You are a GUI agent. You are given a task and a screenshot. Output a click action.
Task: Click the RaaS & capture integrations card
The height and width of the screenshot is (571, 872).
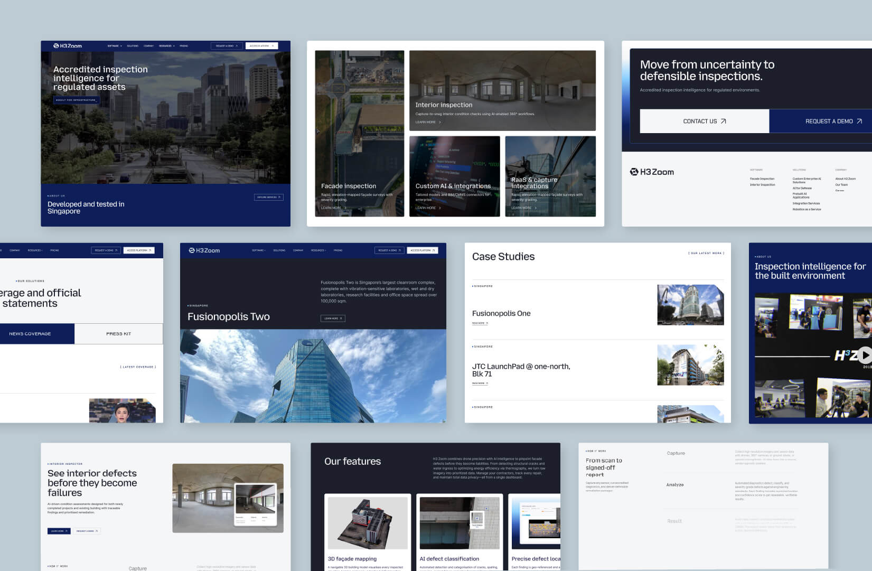550,176
